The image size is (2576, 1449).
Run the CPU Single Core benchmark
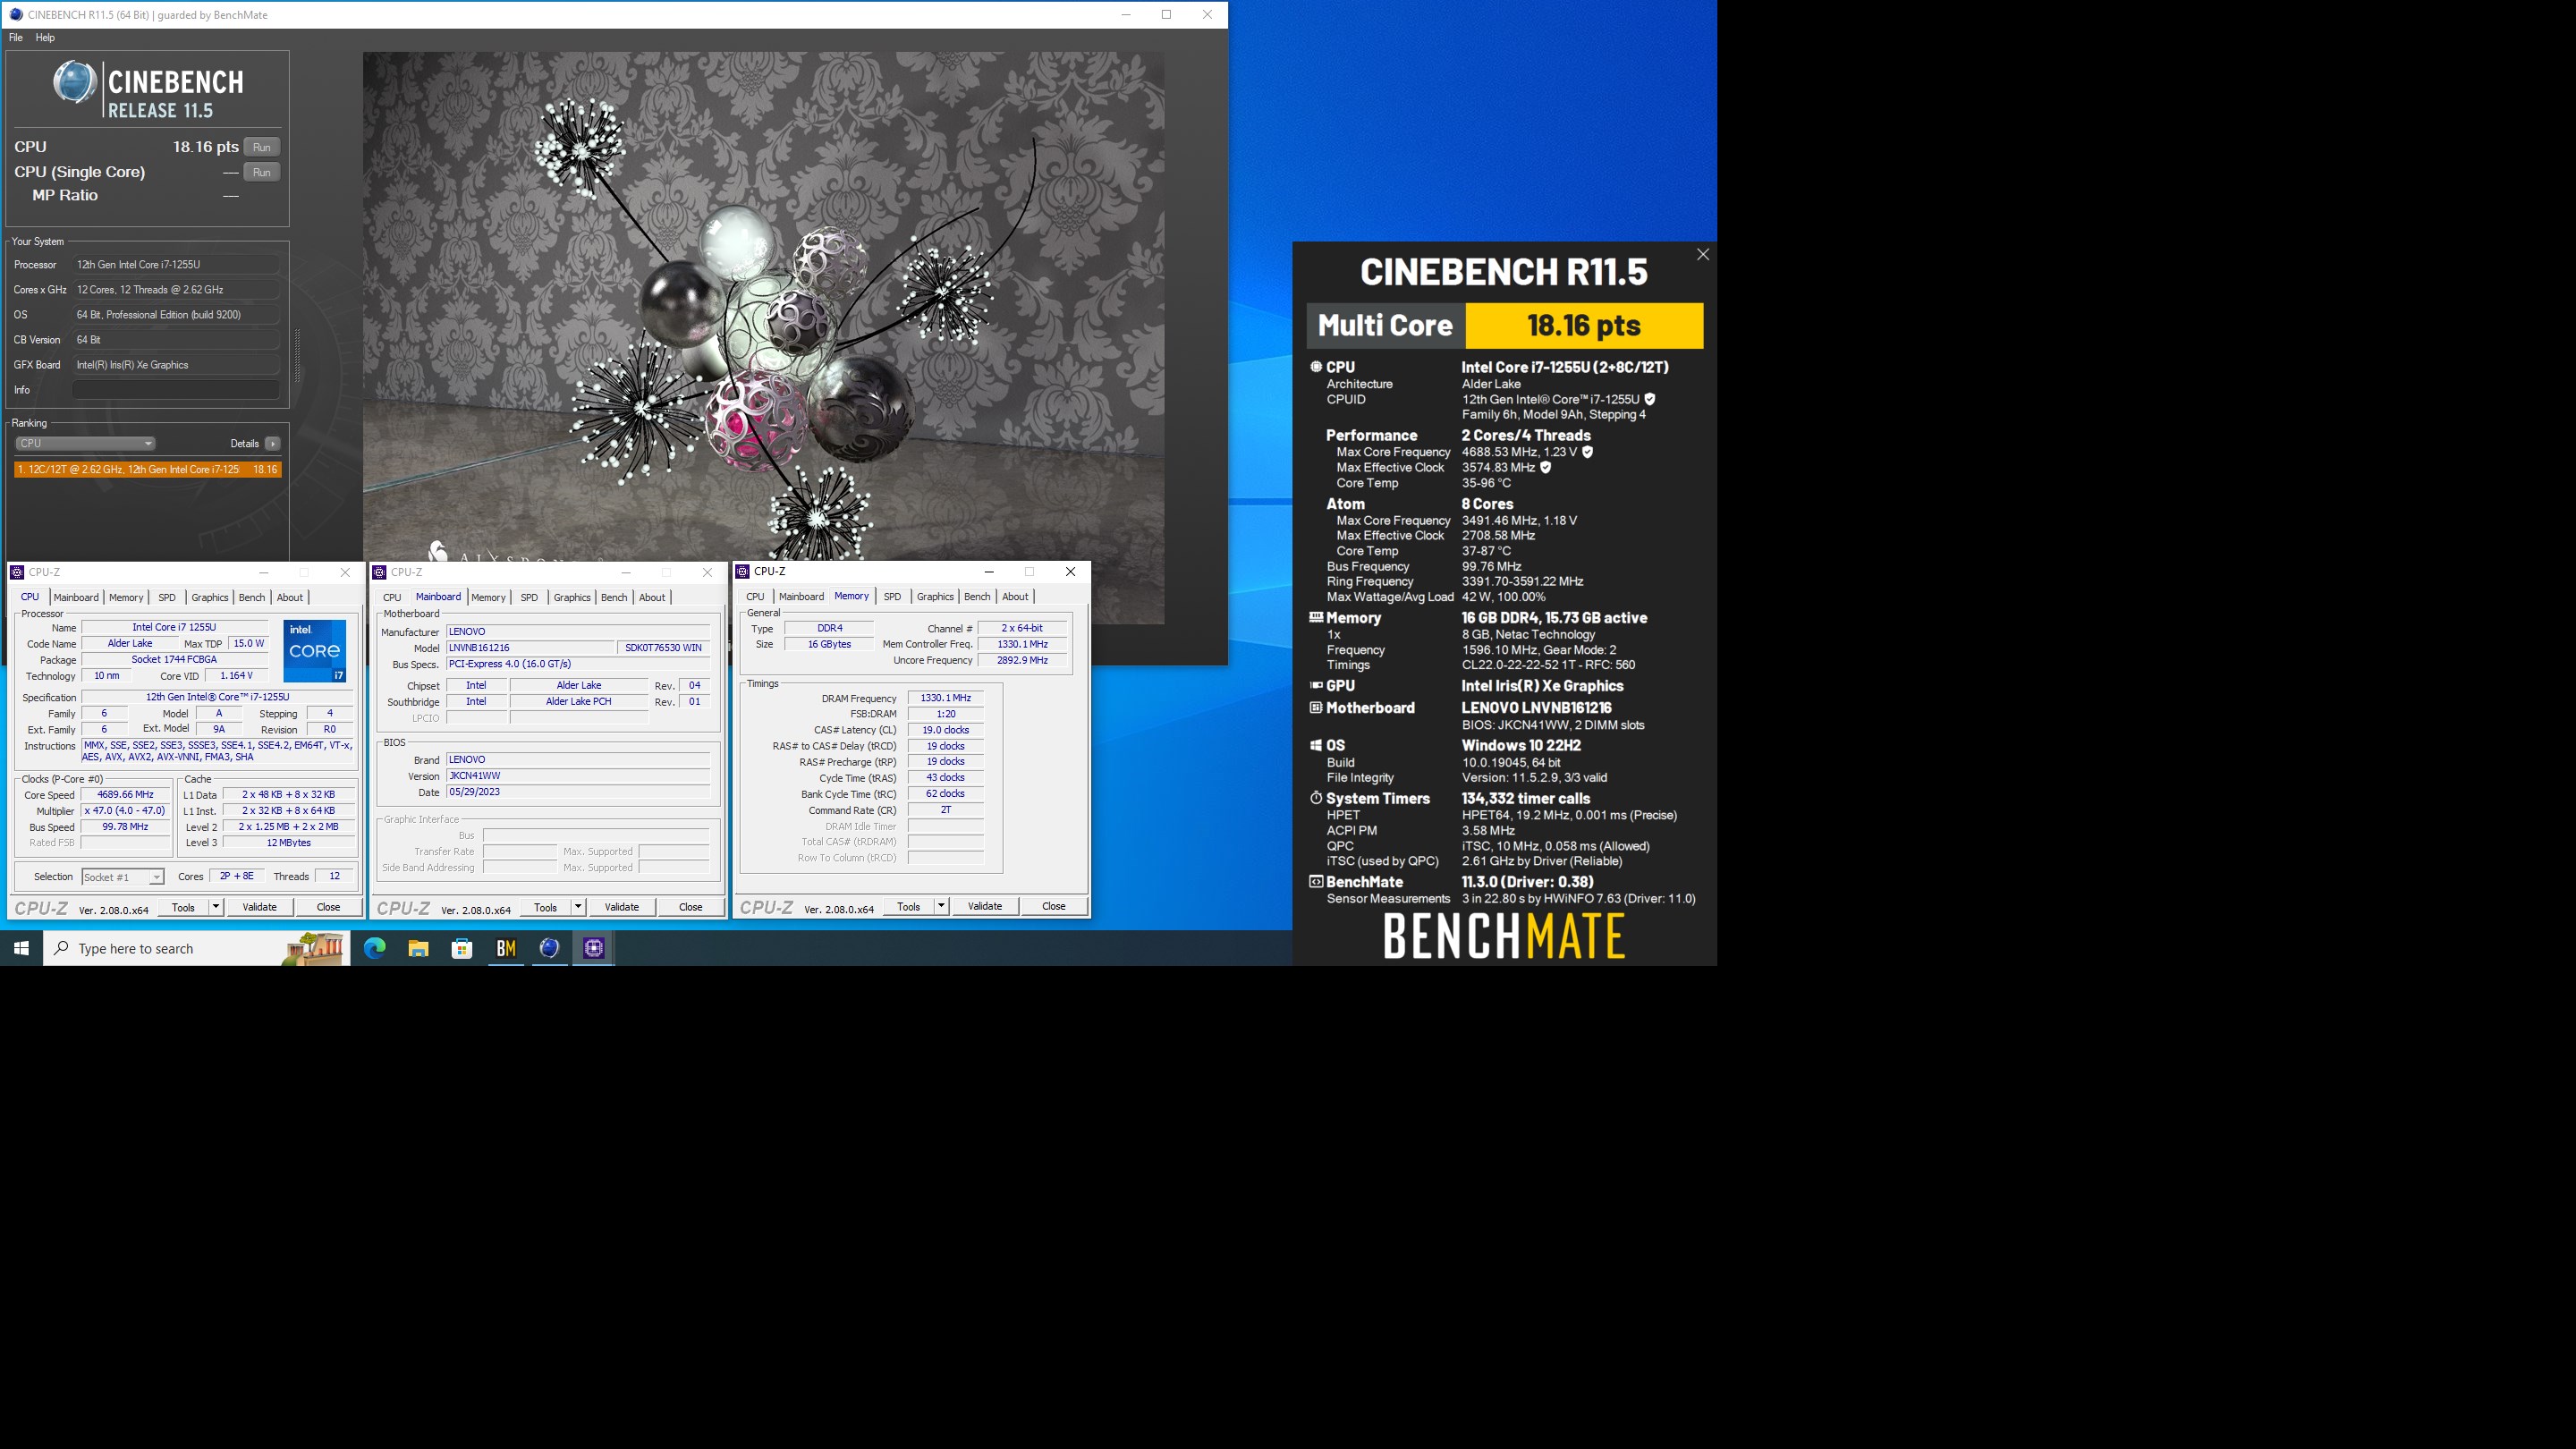tap(261, 172)
